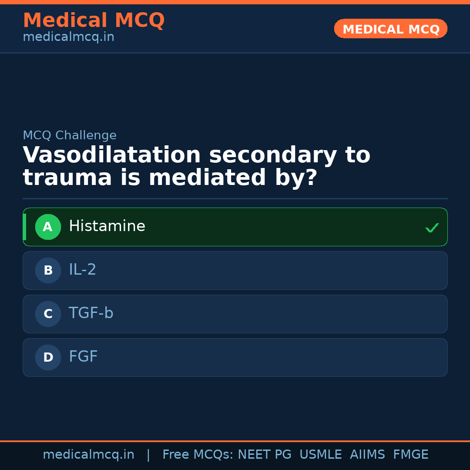
Task: Click the green bar left of Histamine
Action: (24, 227)
